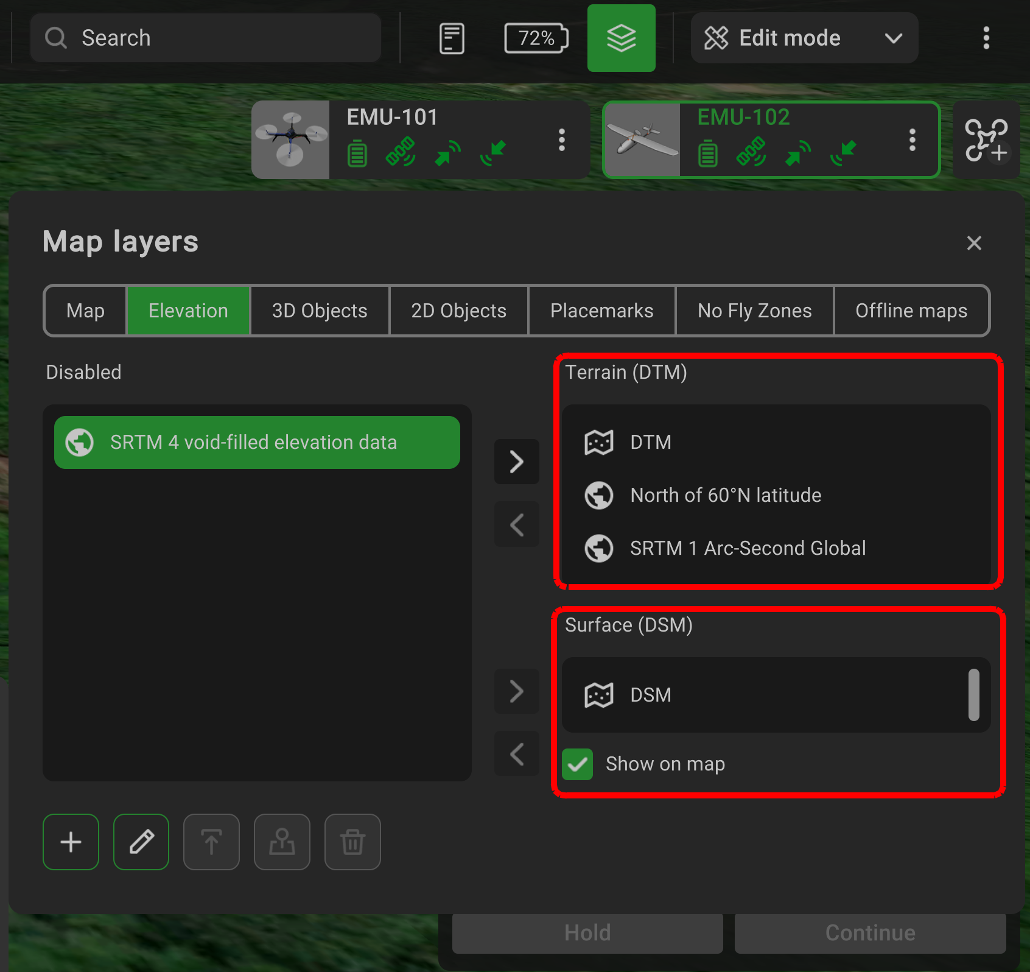
Task: Open the Edit mode dropdown
Action: (x=804, y=38)
